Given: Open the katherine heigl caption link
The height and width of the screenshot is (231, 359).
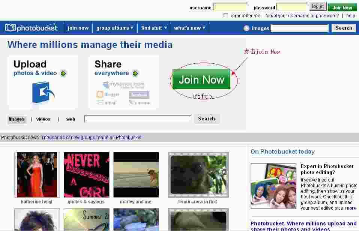Looking at the screenshot, I should tap(37, 202).
